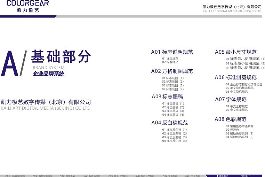Select '04 标志制图（4）' entry
Screen dimensions: 265x177
point(173,89)
